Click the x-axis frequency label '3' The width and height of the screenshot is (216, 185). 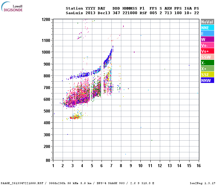73,166
